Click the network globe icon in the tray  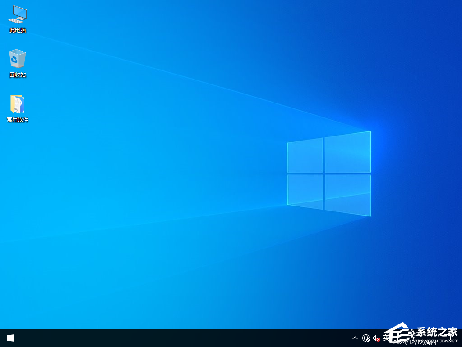(x=366, y=338)
